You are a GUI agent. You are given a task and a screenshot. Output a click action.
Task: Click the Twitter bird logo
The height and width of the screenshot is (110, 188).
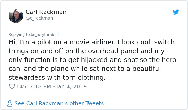pos(176,12)
